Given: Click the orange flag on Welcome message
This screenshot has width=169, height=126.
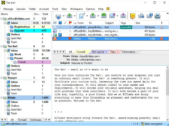Looking at the screenshot, I should click(x=70, y=39).
